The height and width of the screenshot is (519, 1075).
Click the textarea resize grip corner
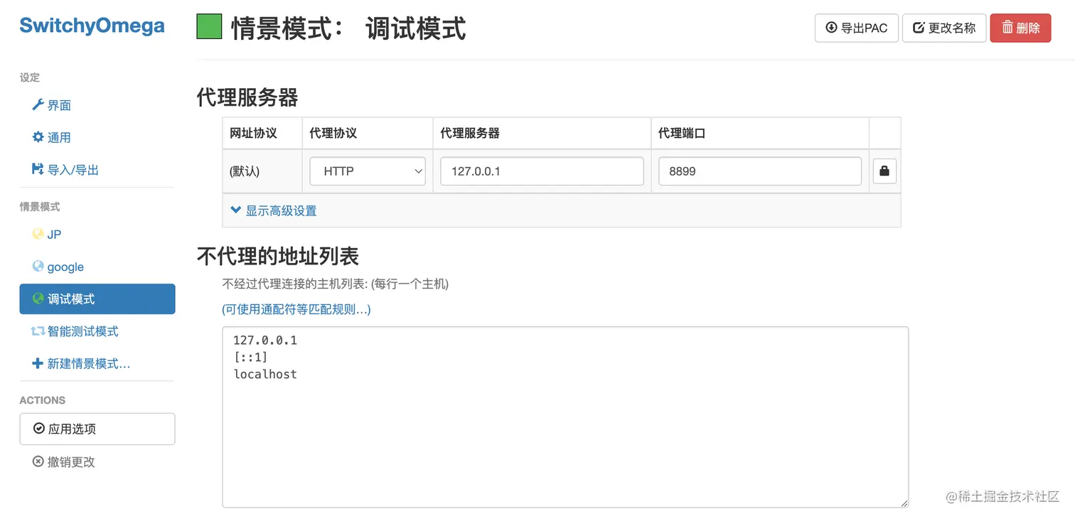904,503
